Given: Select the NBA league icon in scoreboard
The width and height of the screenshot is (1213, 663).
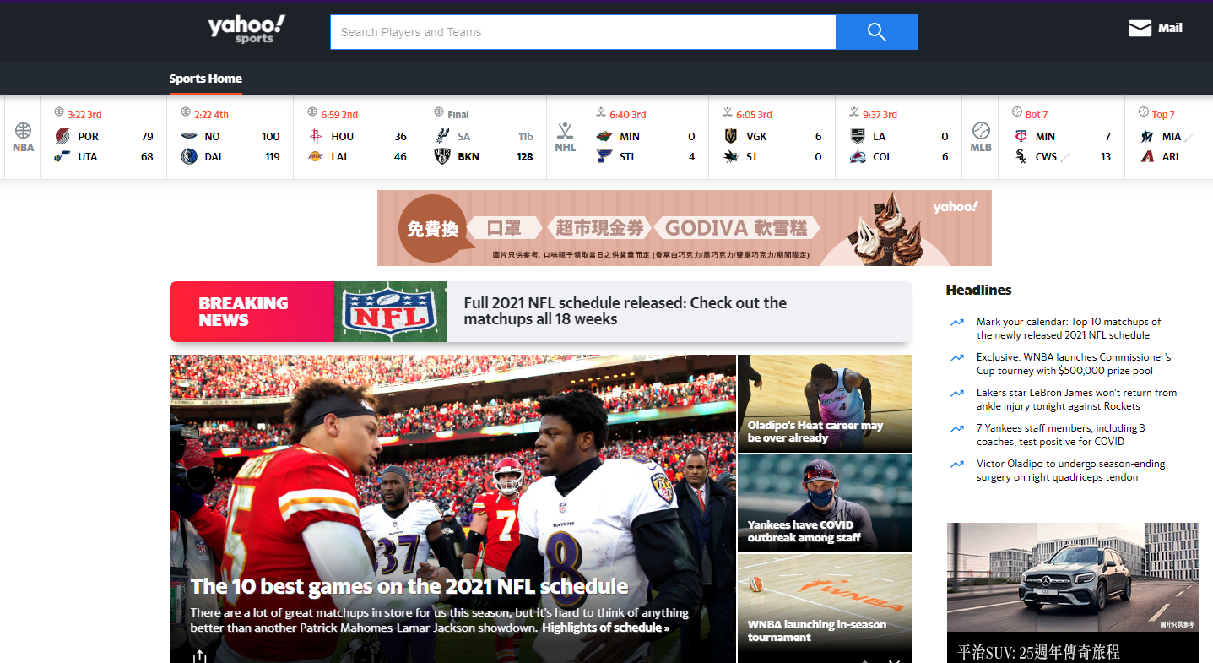Looking at the screenshot, I should 23,137.
